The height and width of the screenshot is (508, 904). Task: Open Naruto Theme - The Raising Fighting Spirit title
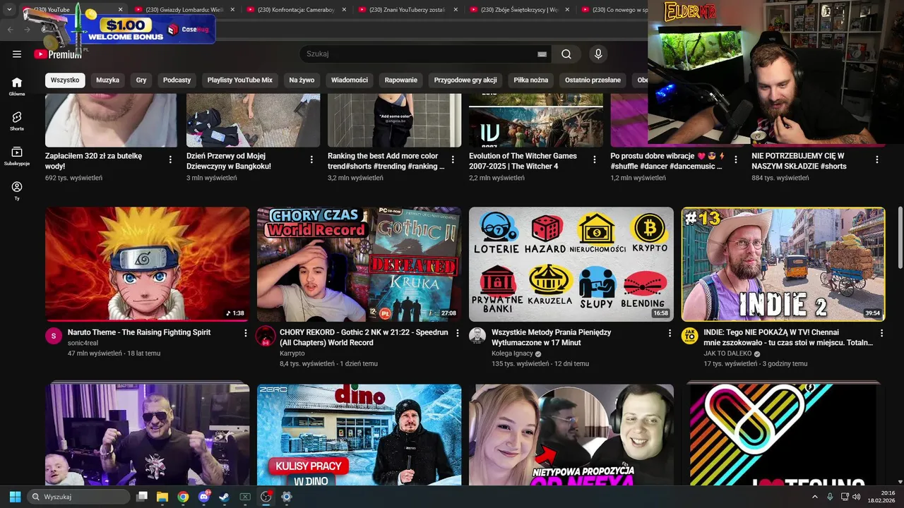(x=139, y=332)
